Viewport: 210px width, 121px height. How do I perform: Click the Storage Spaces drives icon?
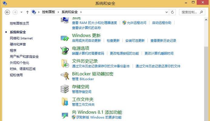click(65, 89)
